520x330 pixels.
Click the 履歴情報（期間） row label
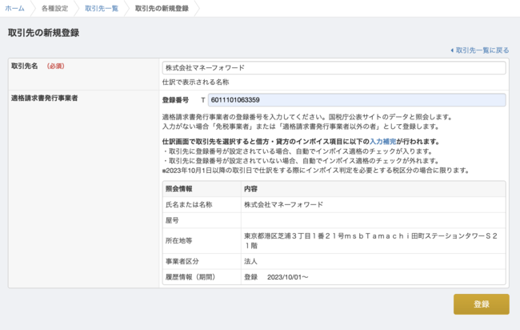pos(190,277)
